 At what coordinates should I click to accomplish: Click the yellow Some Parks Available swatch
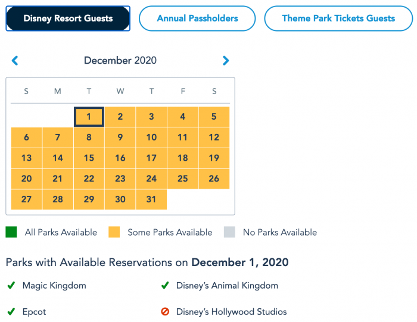click(x=114, y=232)
